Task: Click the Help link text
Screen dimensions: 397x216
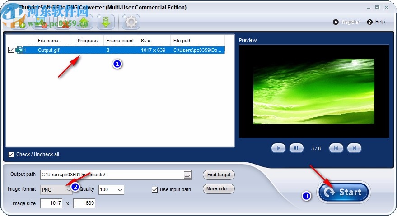Action: click(x=380, y=22)
